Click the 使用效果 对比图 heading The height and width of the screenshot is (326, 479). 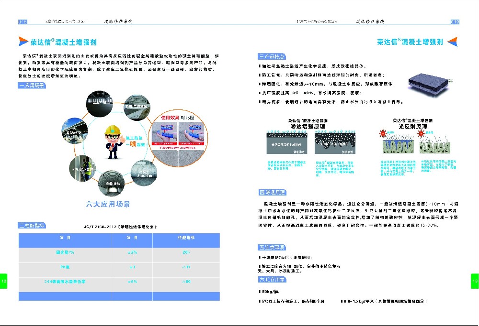[x=178, y=118]
